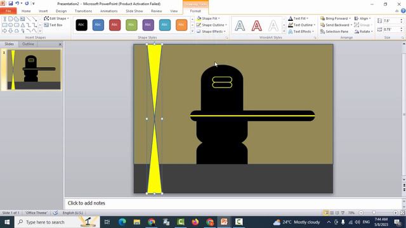The width and height of the screenshot is (406, 228).
Task: Open the Shape Effects dropdown
Action: tap(211, 31)
